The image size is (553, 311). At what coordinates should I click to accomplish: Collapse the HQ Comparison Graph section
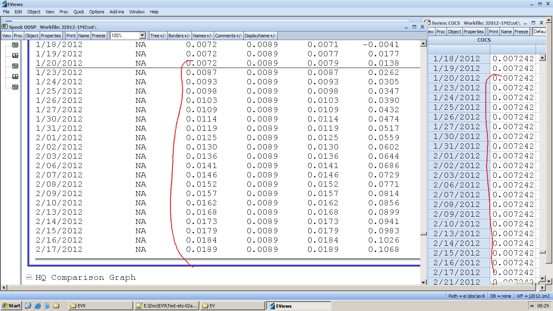click(29, 277)
